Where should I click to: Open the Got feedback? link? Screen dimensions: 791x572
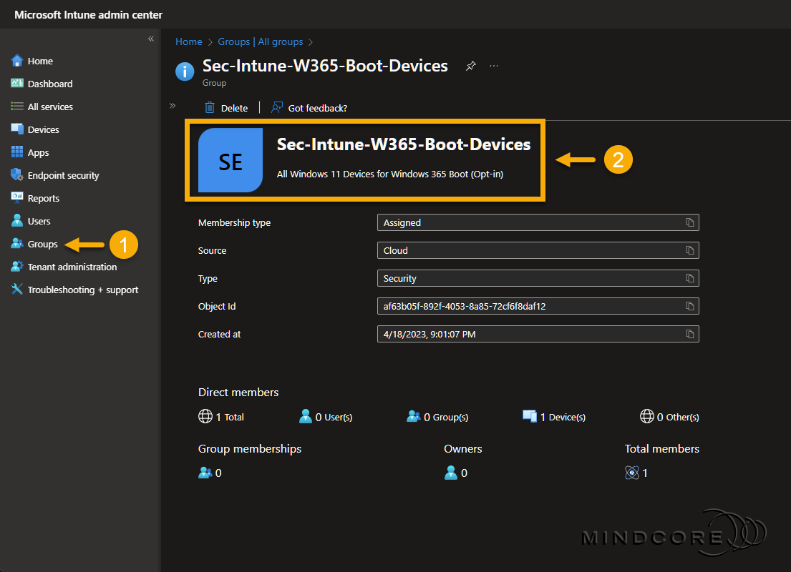click(x=309, y=107)
